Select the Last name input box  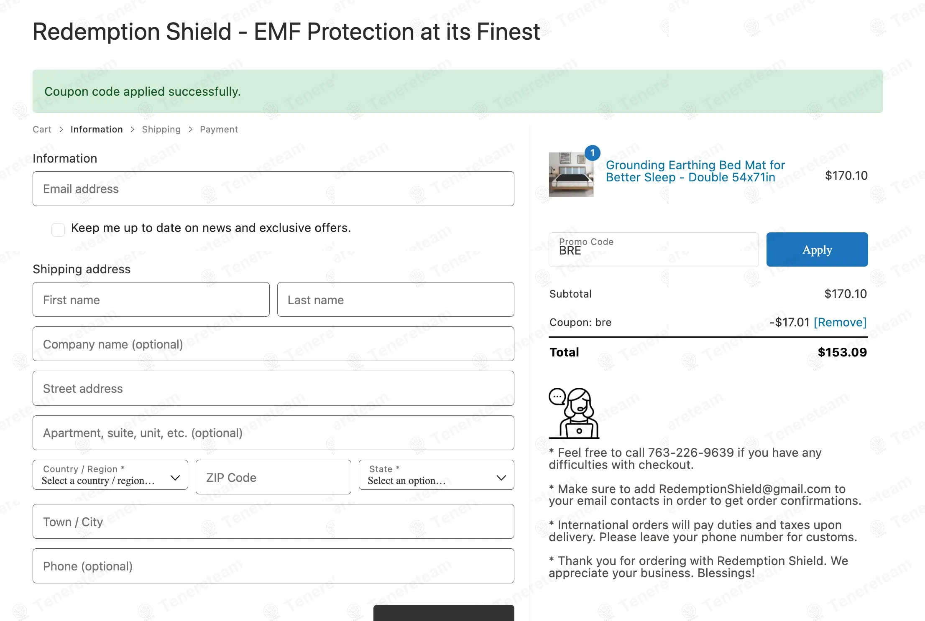395,300
